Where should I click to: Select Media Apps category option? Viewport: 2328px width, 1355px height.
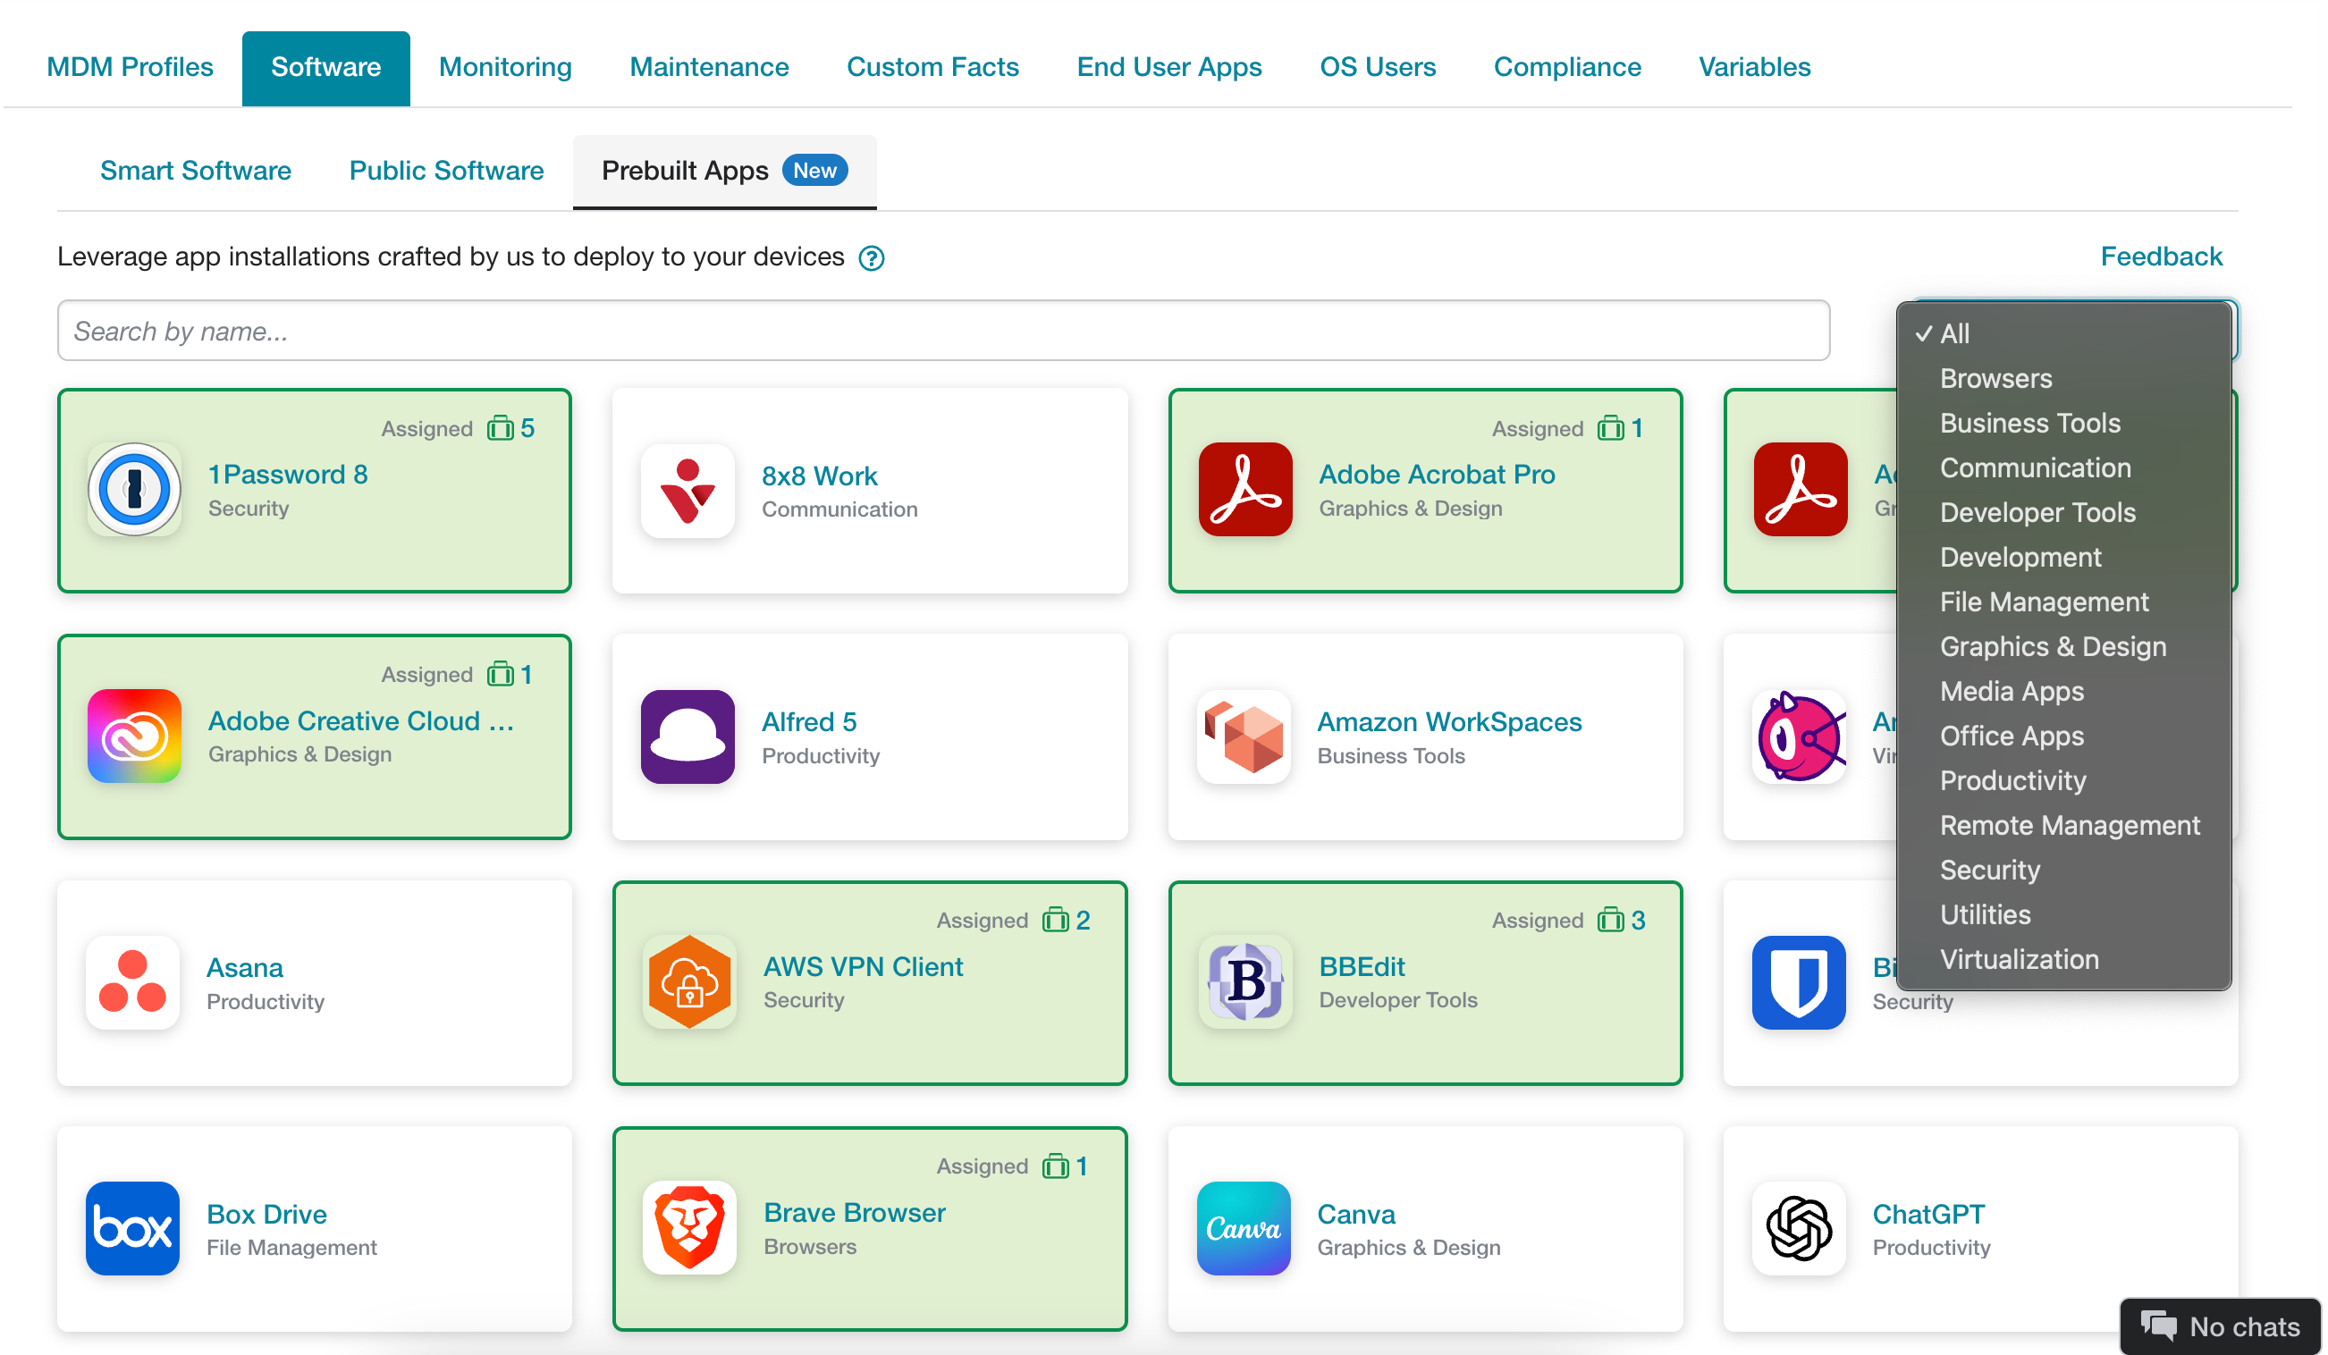point(2063,691)
